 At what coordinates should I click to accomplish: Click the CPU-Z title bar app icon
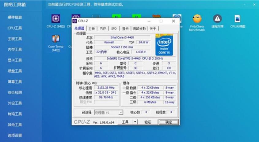pyautogui.click(x=75, y=21)
